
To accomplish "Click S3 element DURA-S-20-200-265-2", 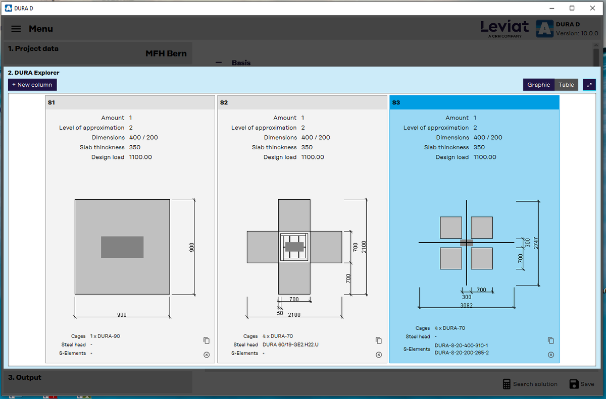I will [x=462, y=353].
